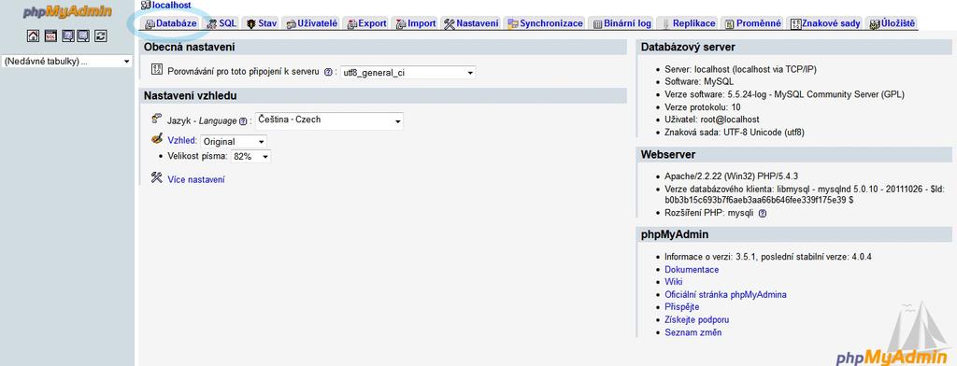The image size is (957, 366).
Task: Open the Databáze tab
Action: 171,23
